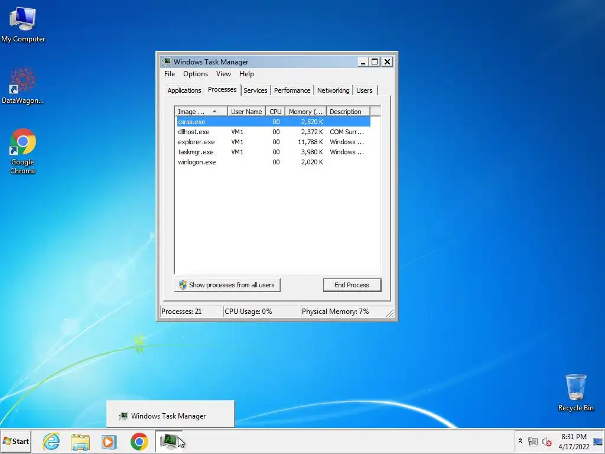Screen dimensions: 605x454
Task: Show hidden tray icons arrow
Action: (520, 440)
